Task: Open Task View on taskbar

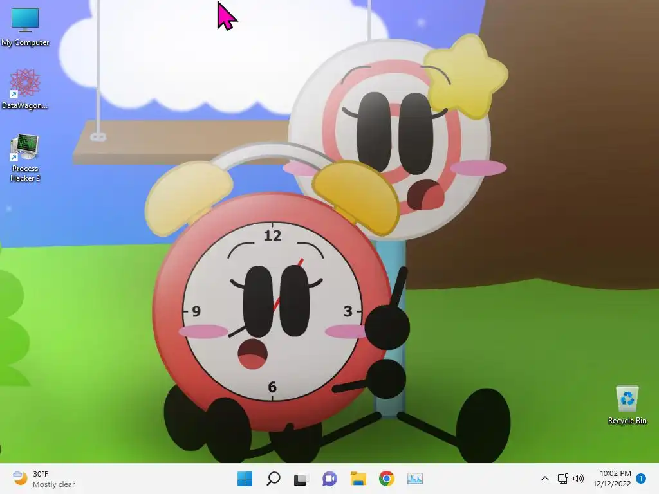Action: point(301,479)
